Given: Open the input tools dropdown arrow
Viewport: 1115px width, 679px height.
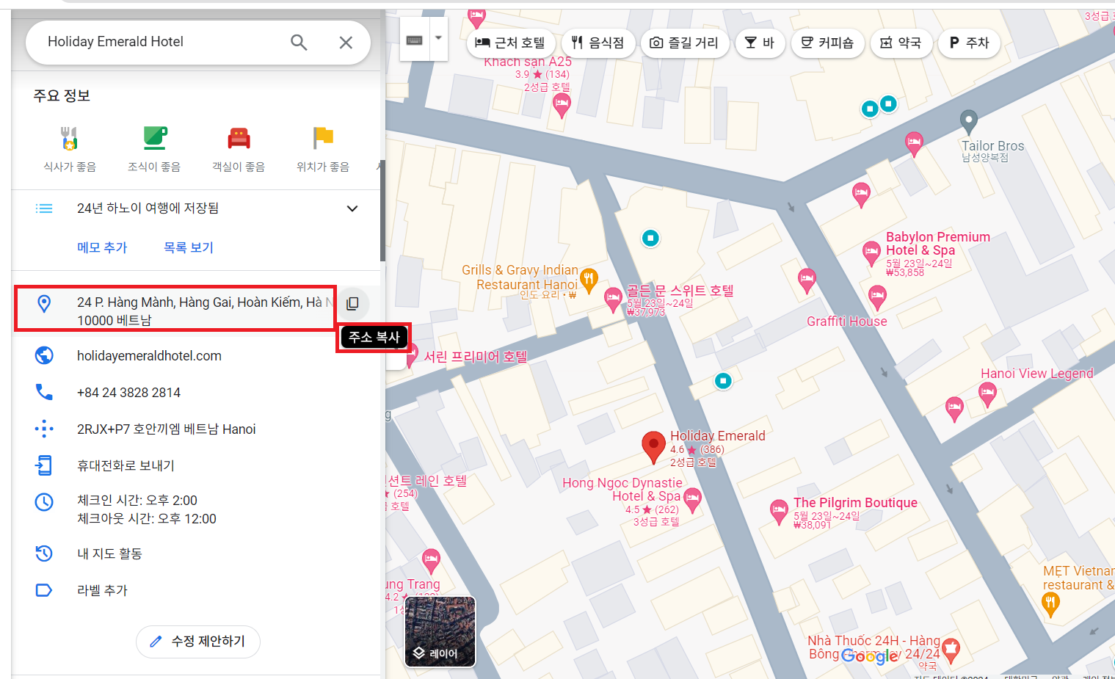Looking at the screenshot, I should 438,38.
